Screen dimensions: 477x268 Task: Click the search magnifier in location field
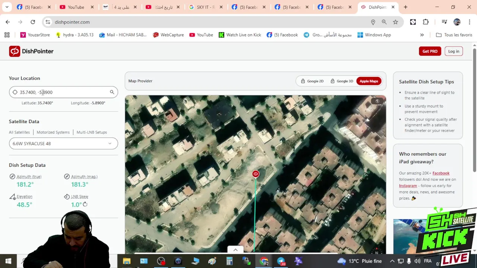pyautogui.click(x=112, y=92)
